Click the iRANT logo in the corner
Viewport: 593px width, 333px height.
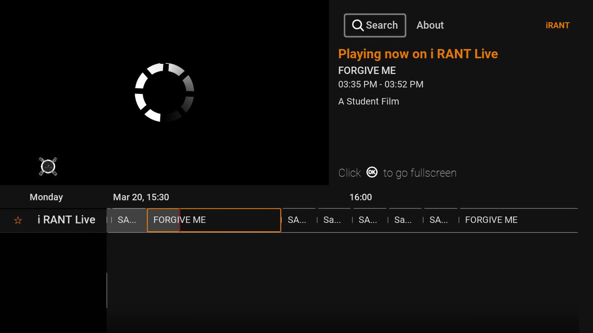point(557,25)
